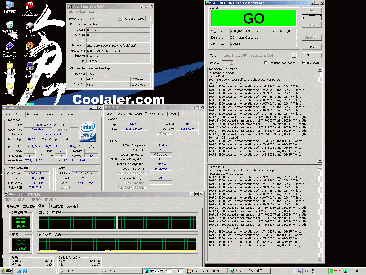366x275 pixels.
Task: Click the system clock showing 下午 06:10
Action: coord(356,271)
